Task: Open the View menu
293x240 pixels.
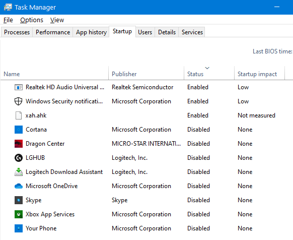Action: 57,20
